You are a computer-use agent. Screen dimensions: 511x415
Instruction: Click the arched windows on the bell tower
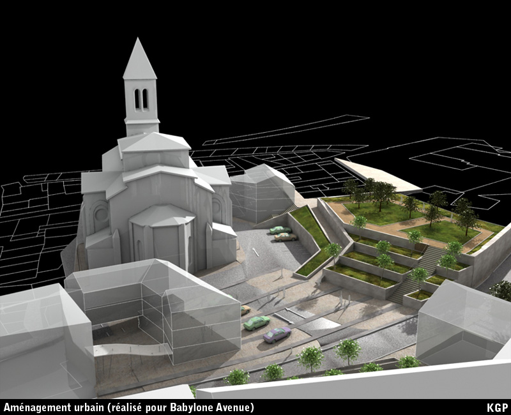[x=141, y=98]
